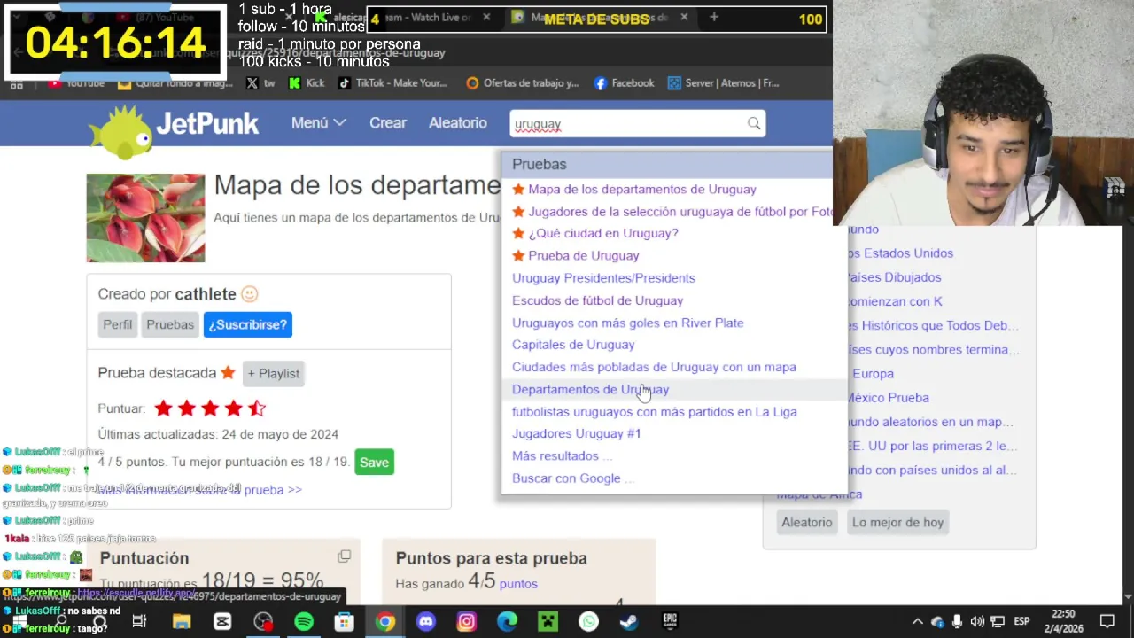Click the red flower quiz thumbnail
Image resolution: width=1134 pixels, height=638 pixels.
[145, 218]
